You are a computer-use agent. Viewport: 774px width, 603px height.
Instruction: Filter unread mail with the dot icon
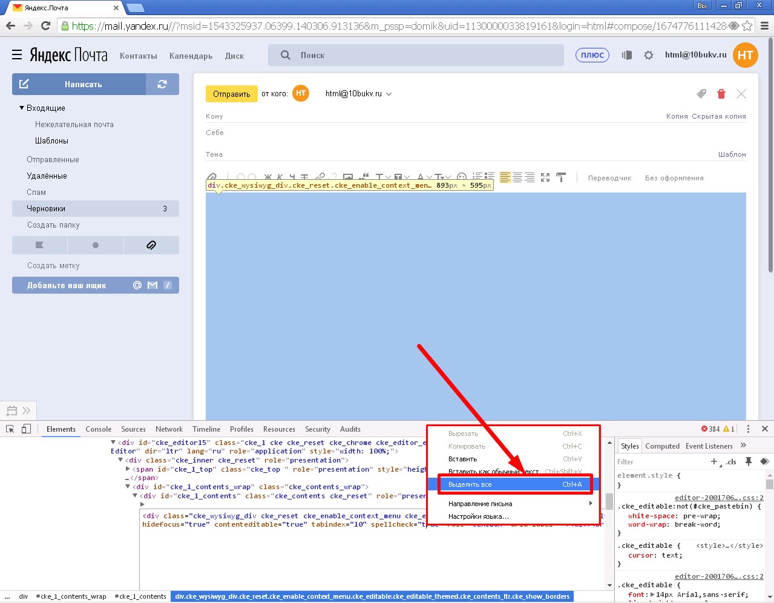(96, 245)
